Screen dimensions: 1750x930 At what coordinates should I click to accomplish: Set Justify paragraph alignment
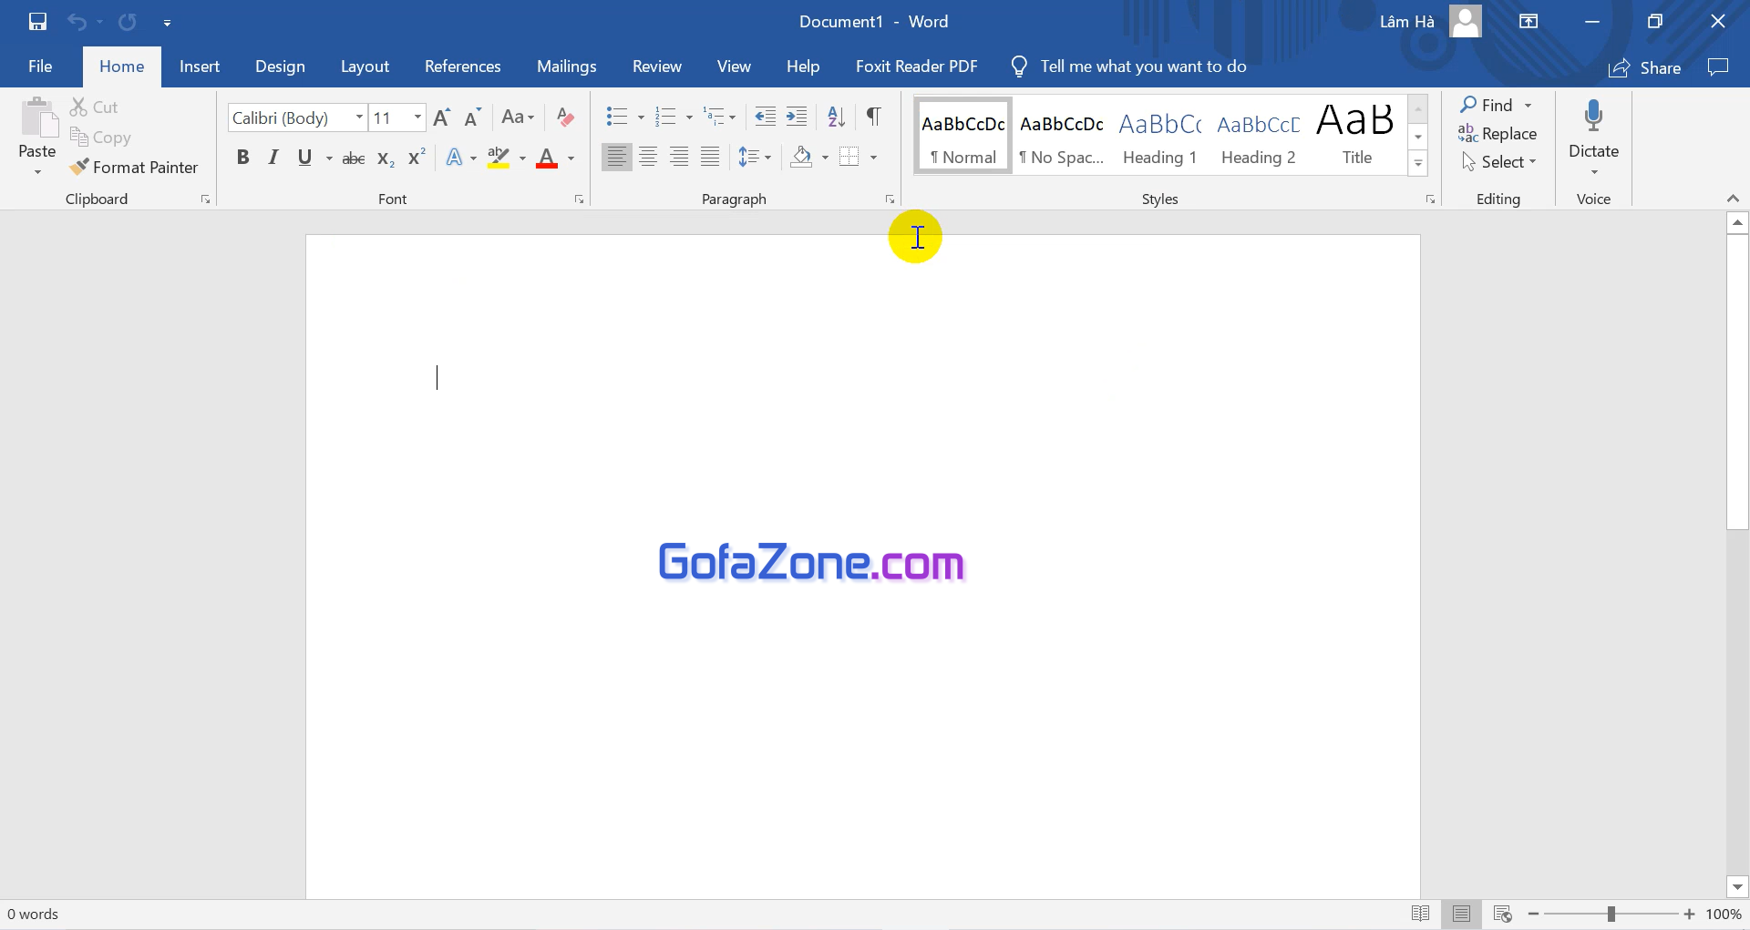click(x=710, y=158)
